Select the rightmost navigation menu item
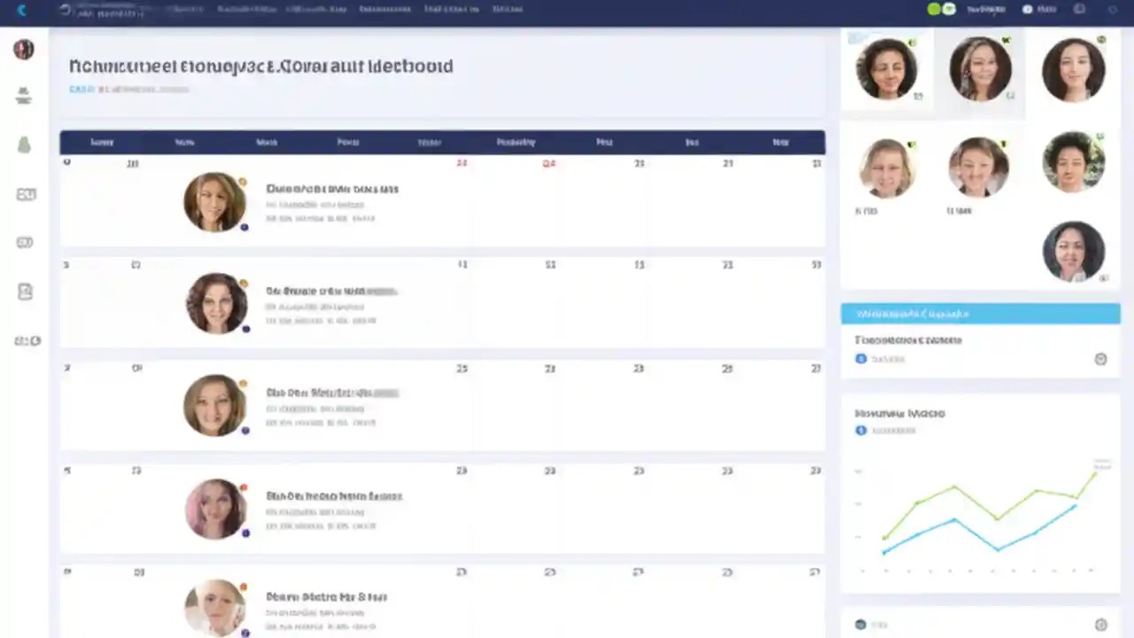 point(507,9)
